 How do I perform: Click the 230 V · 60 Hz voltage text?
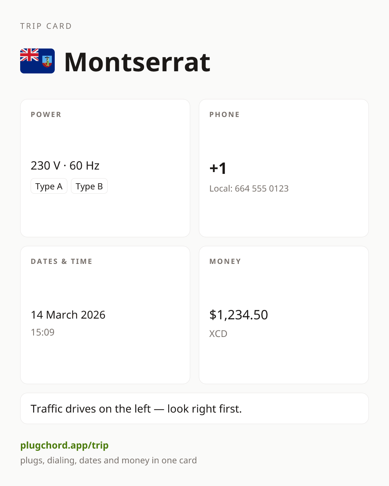pos(65,166)
